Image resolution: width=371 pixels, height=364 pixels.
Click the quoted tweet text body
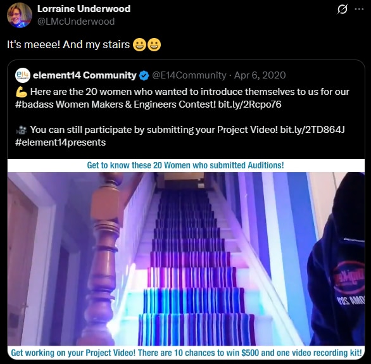[x=182, y=117]
